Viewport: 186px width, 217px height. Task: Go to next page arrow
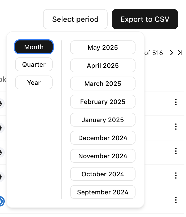(x=171, y=53)
